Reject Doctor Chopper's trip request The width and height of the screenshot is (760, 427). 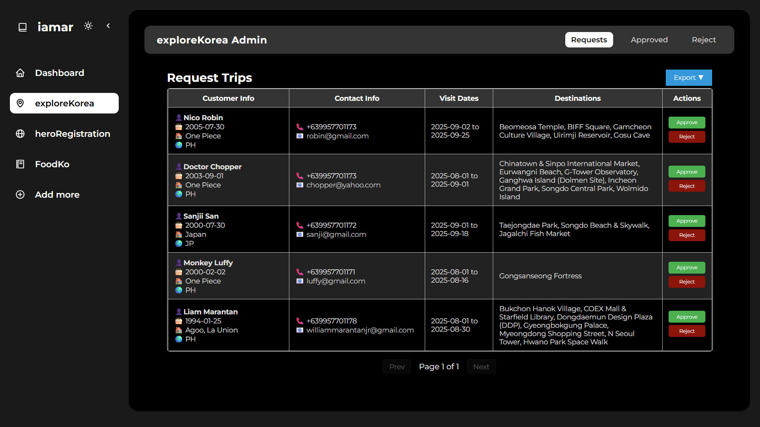686,186
